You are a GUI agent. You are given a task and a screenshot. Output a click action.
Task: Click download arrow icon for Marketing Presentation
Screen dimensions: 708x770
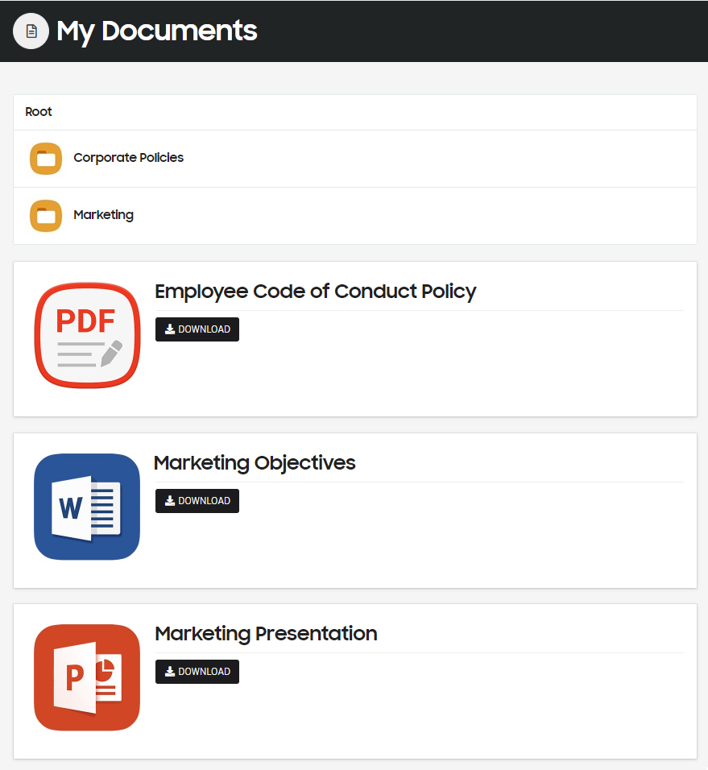pos(170,671)
